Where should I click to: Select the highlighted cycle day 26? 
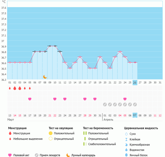coord(135,83)
